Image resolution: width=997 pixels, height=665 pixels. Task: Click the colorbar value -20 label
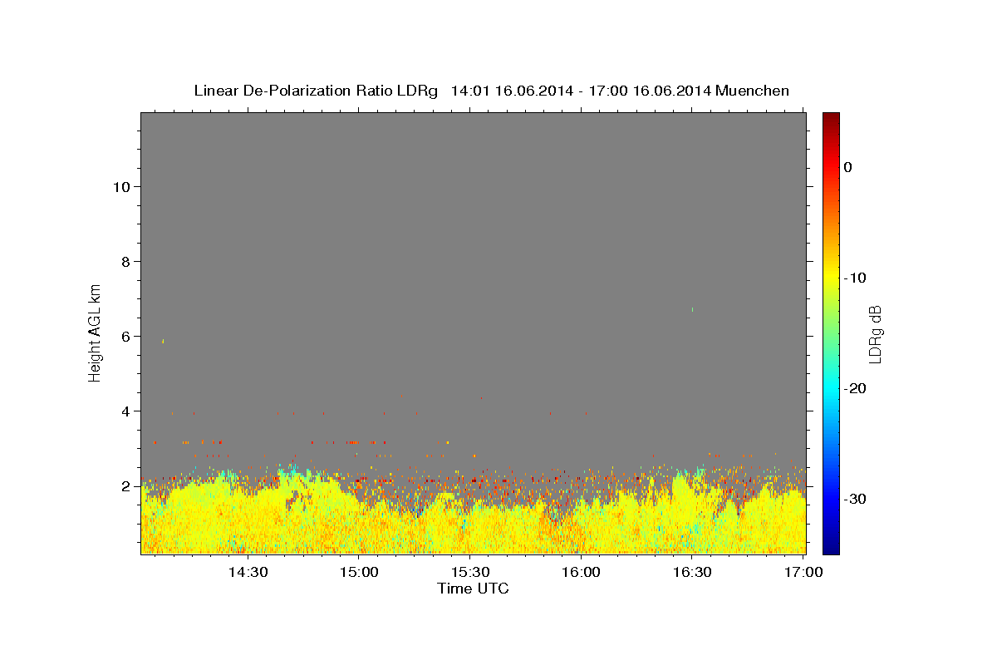coord(855,388)
